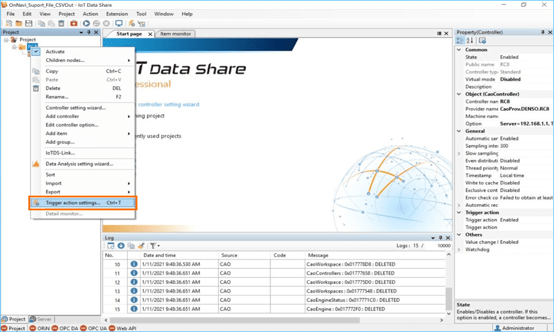The image size is (554, 332).
Task: Click the Log vertical scrollbar thumb
Action: click(x=449, y=299)
